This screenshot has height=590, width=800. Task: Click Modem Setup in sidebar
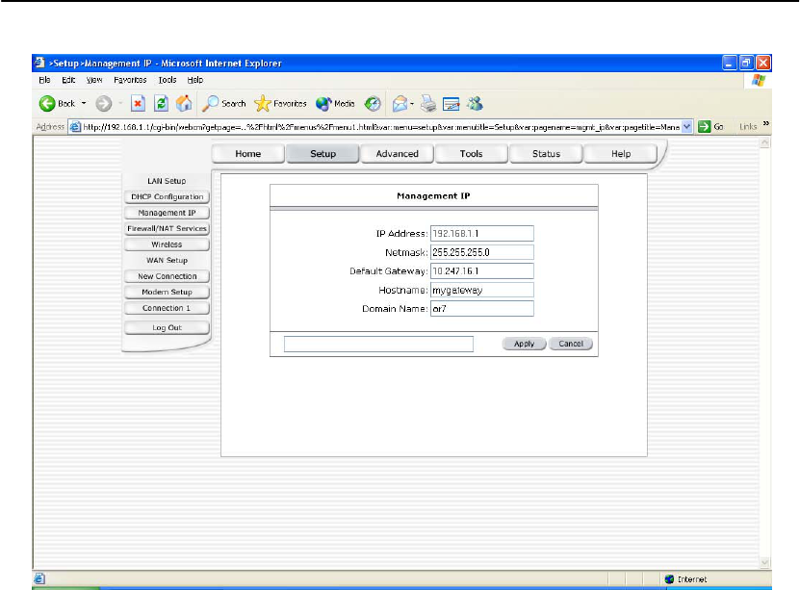167,292
